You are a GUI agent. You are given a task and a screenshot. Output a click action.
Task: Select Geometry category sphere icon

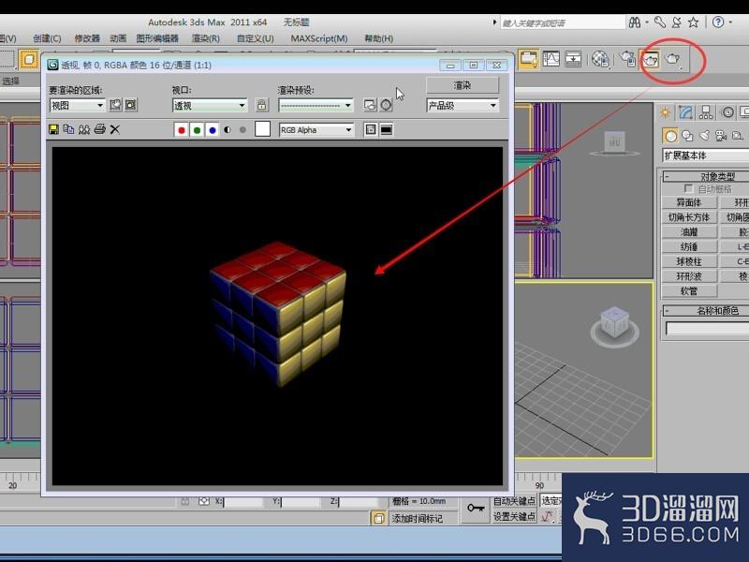[x=670, y=136]
